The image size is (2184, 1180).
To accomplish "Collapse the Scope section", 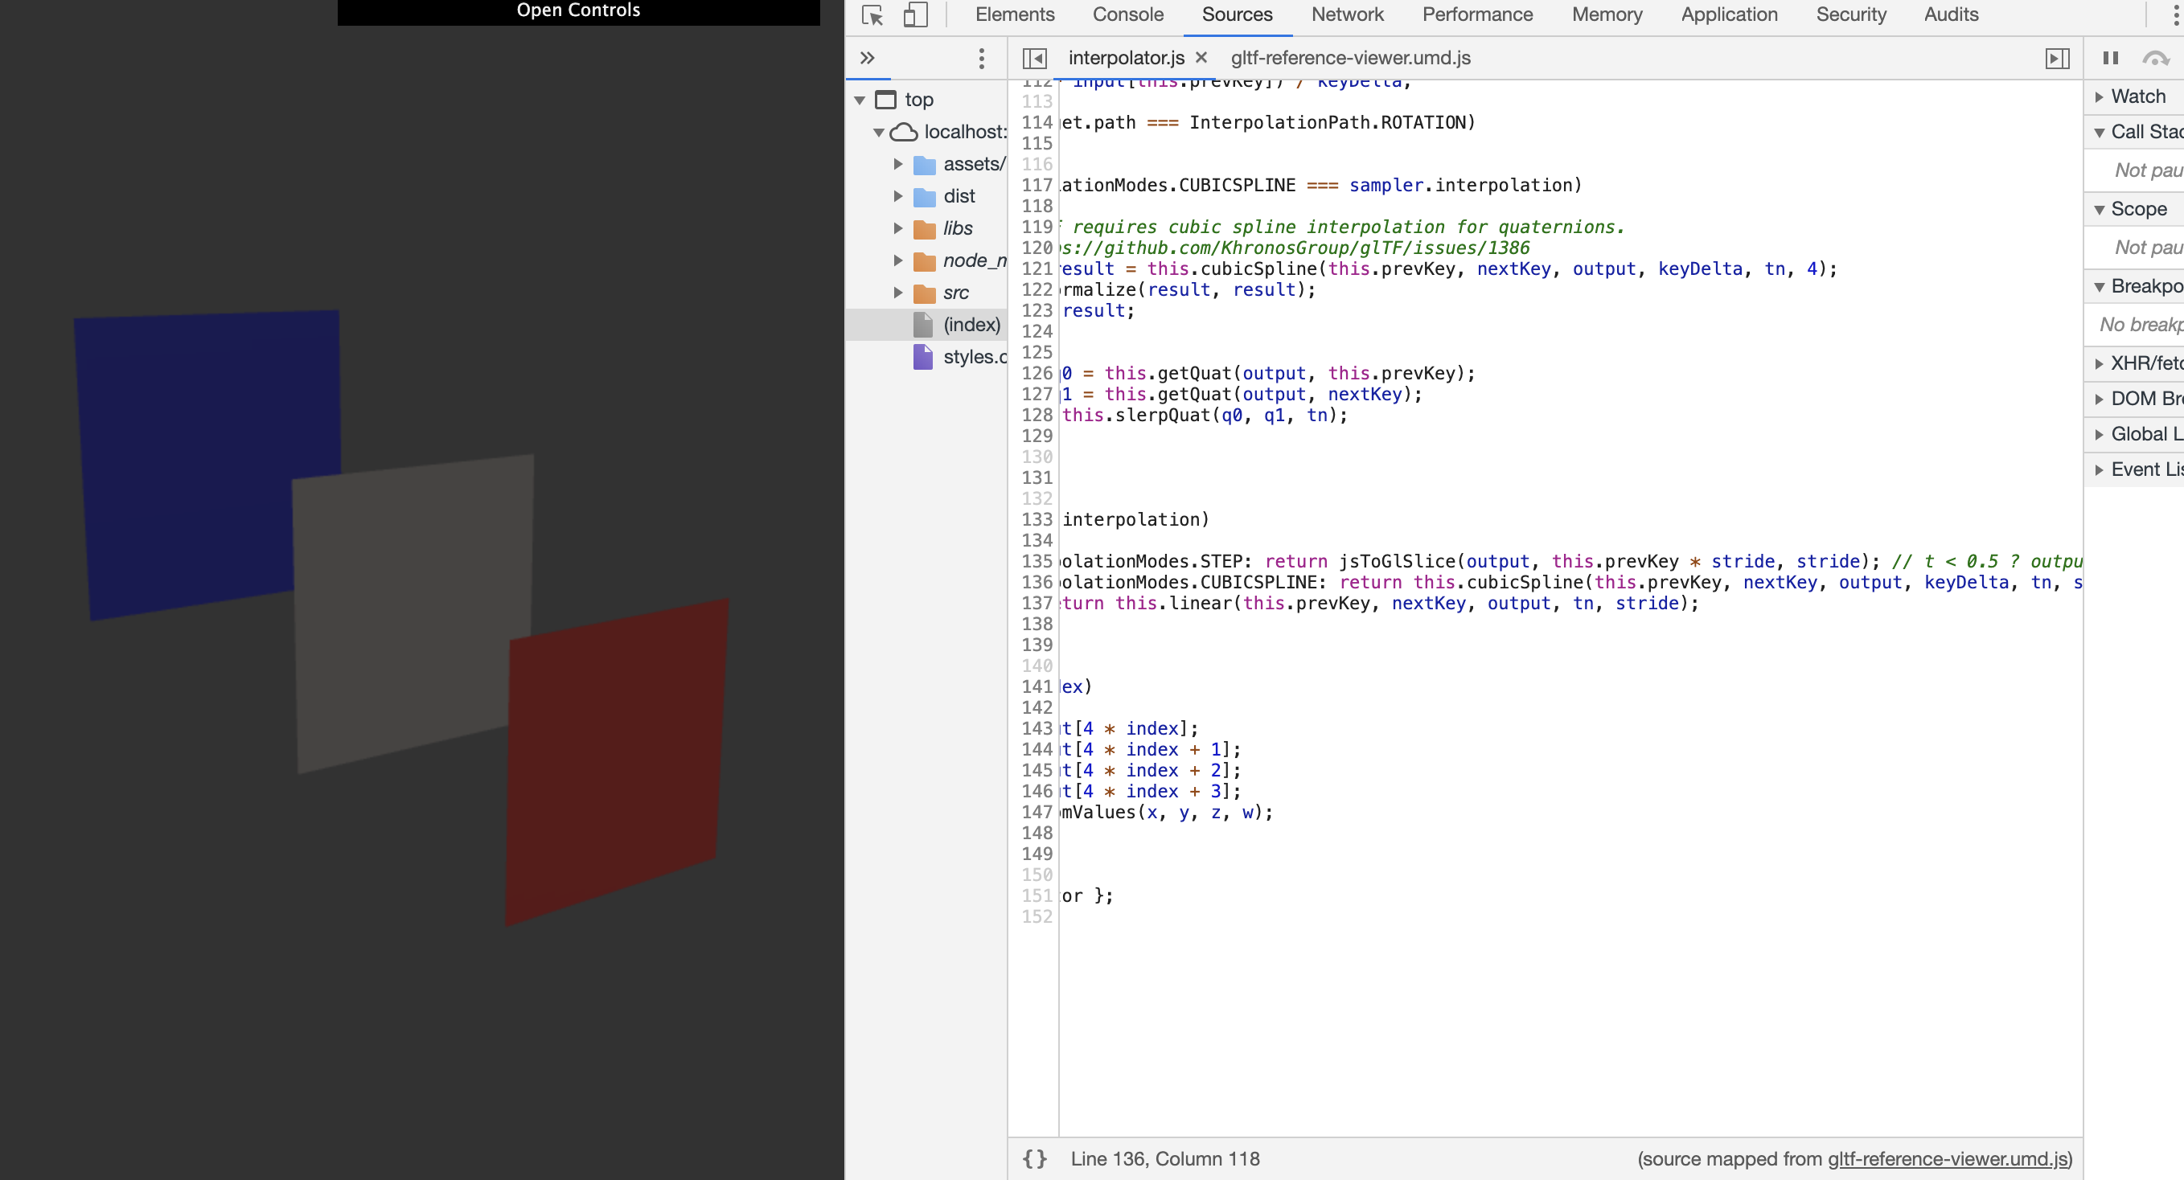I will coord(2100,209).
